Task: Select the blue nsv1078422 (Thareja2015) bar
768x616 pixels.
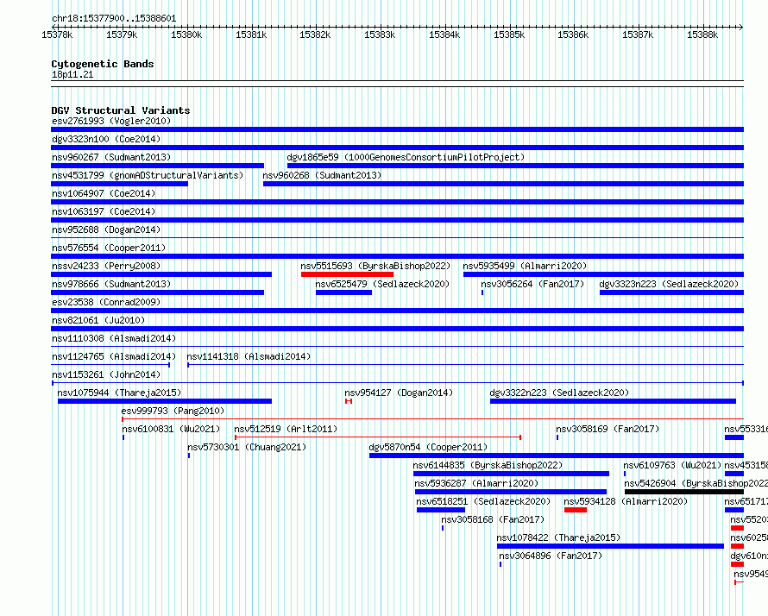Action: (610, 546)
